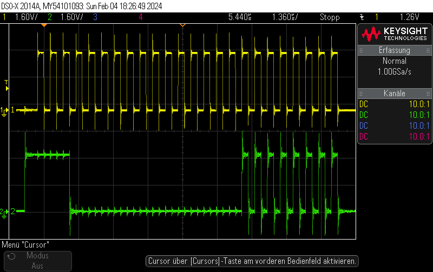The width and height of the screenshot is (433, 272).
Task: Click the DSO-X 2014A timestamp header
Action: 82,6
